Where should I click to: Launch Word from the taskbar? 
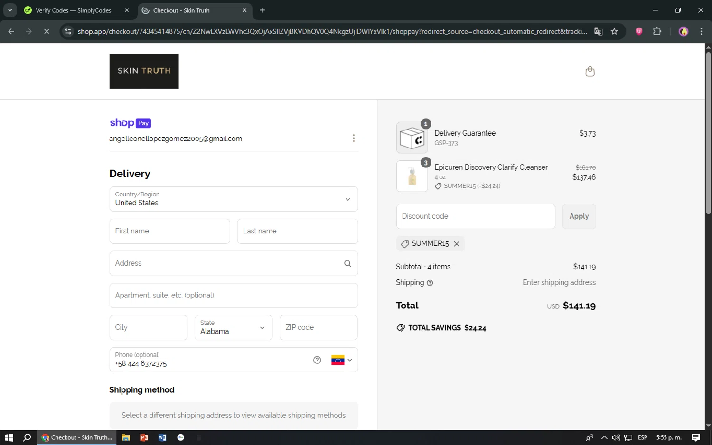[162, 437]
